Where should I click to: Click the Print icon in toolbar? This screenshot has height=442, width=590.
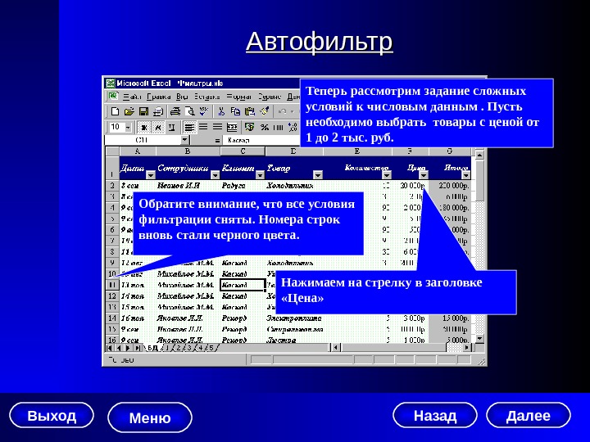(x=175, y=111)
